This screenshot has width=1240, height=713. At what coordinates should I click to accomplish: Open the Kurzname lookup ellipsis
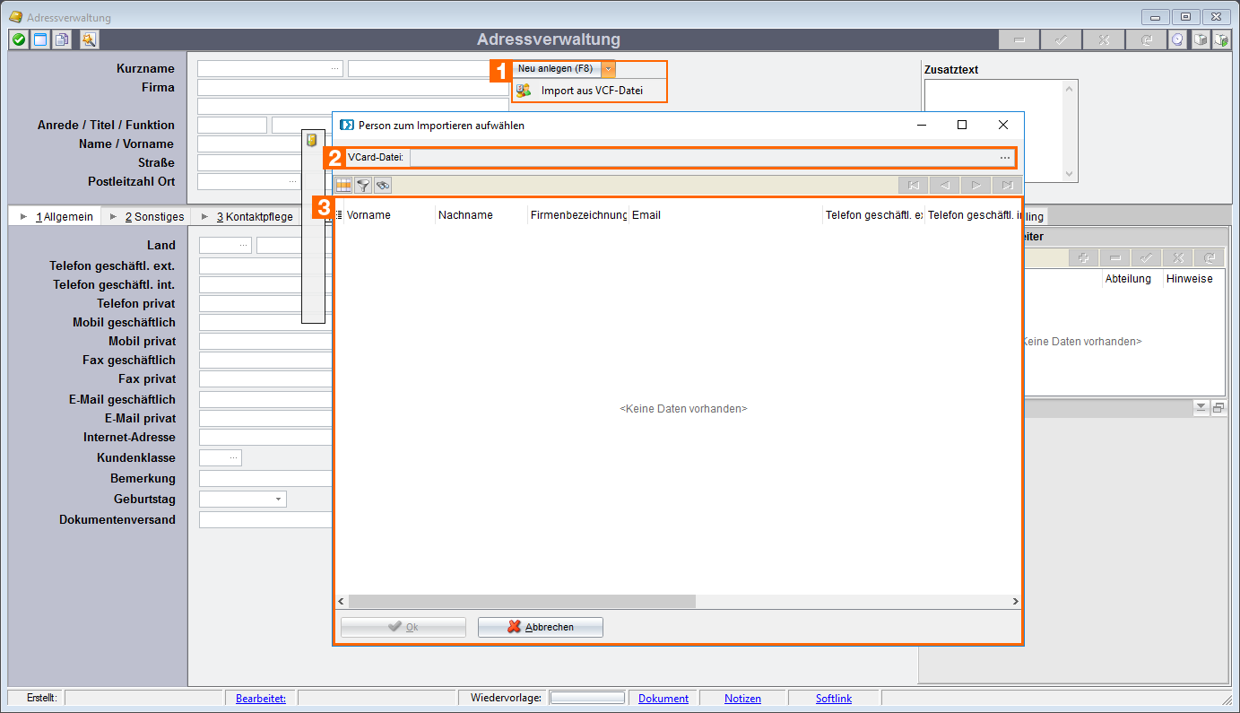(335, 68)
